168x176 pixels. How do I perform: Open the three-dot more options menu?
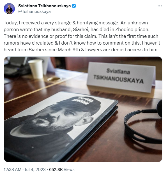point(160,6)
